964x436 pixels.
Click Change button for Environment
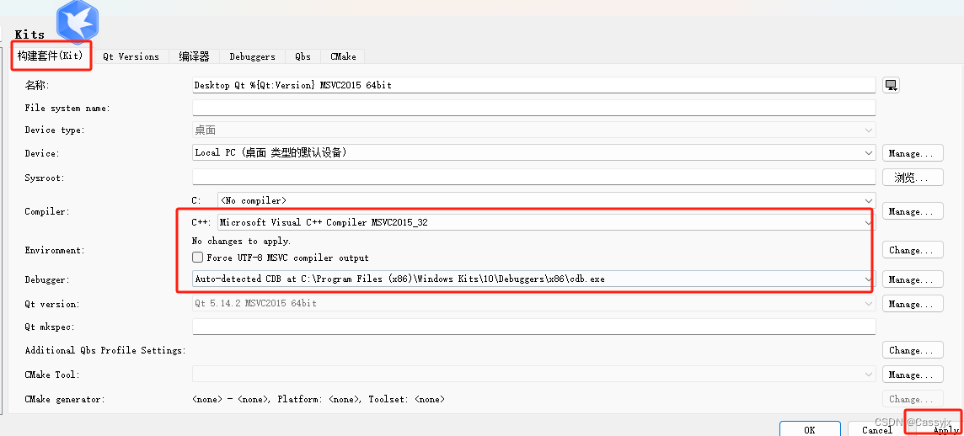pos(913,250)
